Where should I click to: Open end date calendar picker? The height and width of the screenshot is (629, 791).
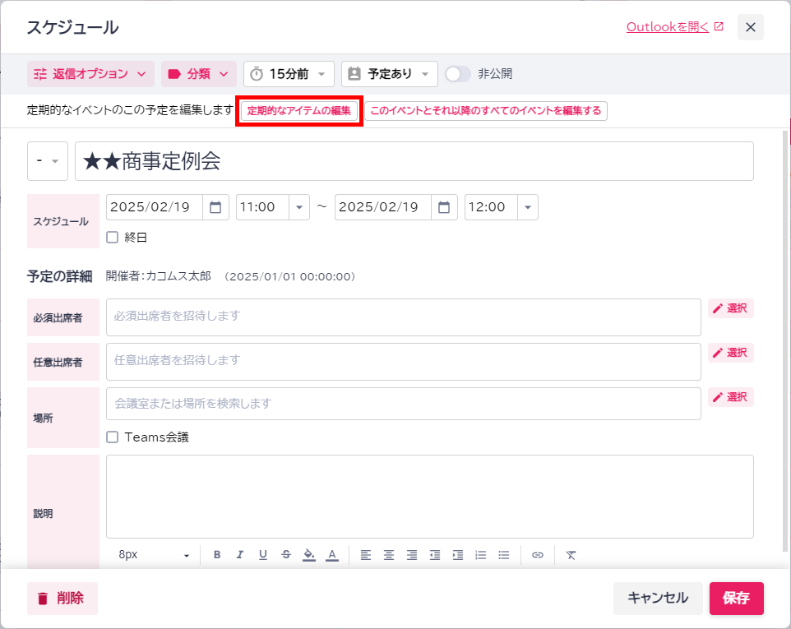click(x=444, y=207)
